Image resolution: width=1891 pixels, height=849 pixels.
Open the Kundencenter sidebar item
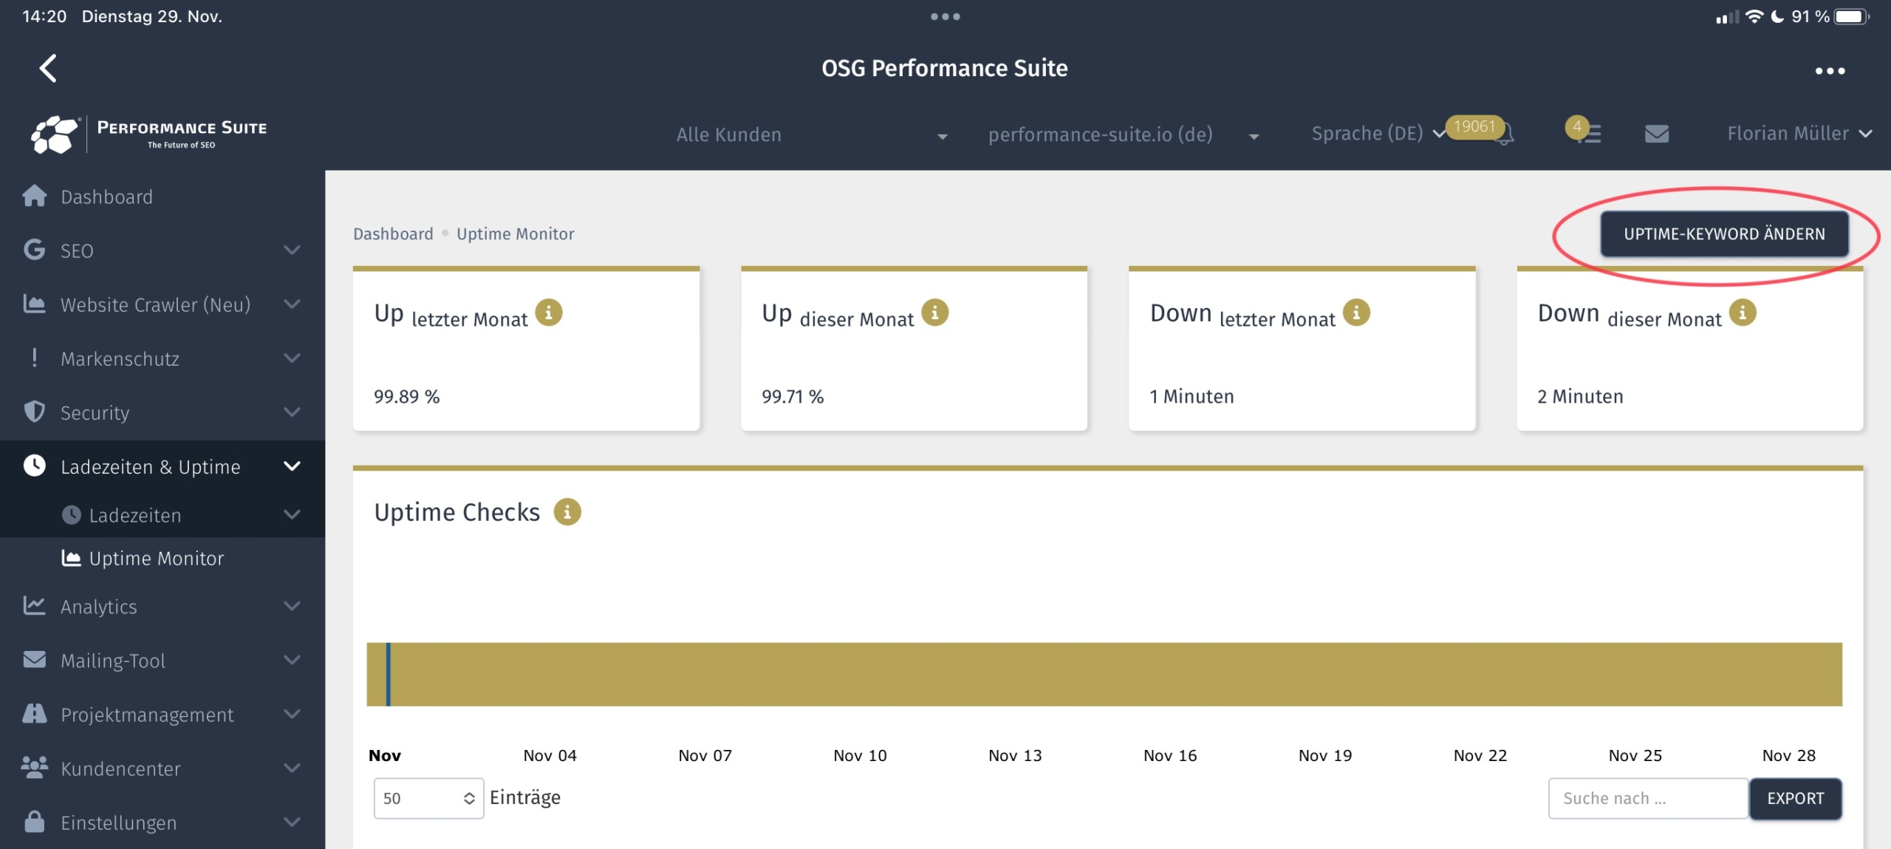click(163, 768)
